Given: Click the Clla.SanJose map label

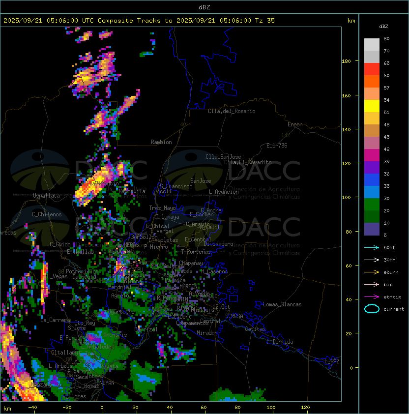Looking at the screenshot, I should 223,157.
